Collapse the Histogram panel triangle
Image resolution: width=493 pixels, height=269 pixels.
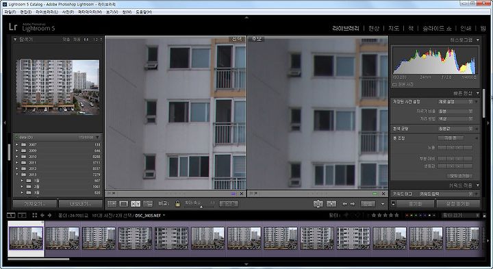click(x=478, y=40)
